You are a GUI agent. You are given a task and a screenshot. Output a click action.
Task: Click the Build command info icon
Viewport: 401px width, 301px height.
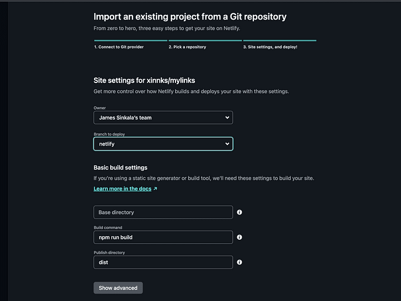(x=239, y=237)
